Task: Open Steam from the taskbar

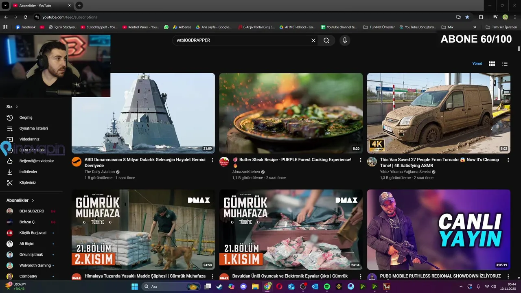Action: coord(219,286)
